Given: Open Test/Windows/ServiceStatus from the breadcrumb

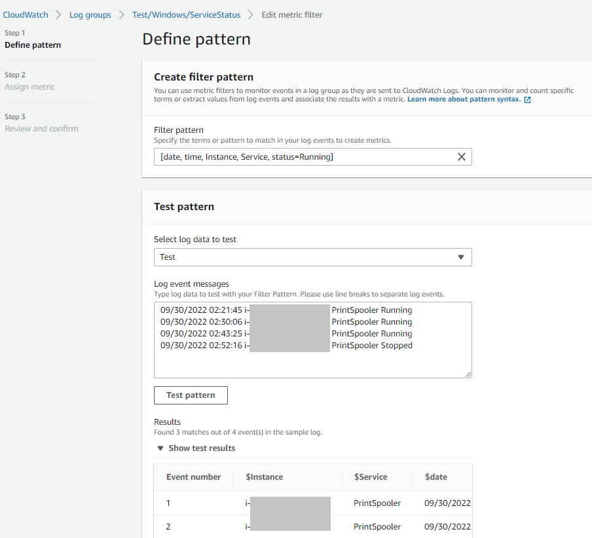Looking at the screenshot, I should [x=186, y=14].
